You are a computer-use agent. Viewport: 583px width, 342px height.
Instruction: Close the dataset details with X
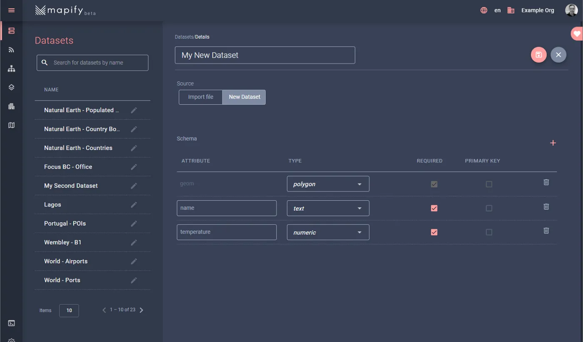coord(558,55)
